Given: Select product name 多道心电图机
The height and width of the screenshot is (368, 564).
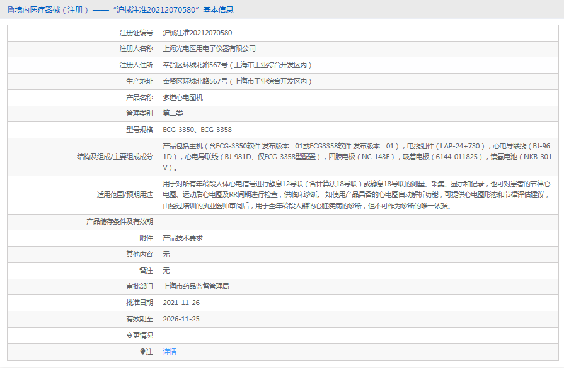Looking at the screenshot, I should click(183, 98).
